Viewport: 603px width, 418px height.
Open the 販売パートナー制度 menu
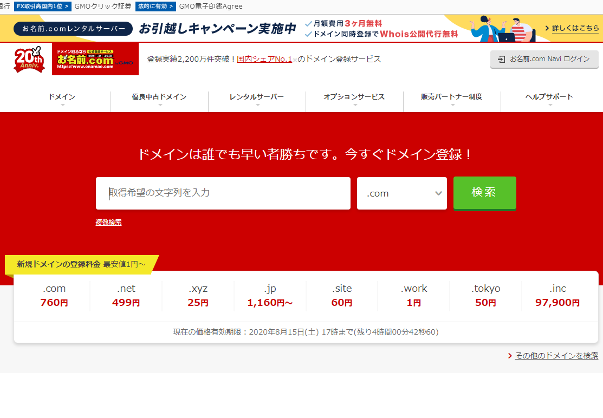[452, 97]
